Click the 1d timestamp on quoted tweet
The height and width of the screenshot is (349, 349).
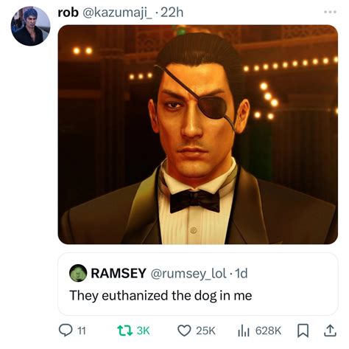tap(242, 273)
